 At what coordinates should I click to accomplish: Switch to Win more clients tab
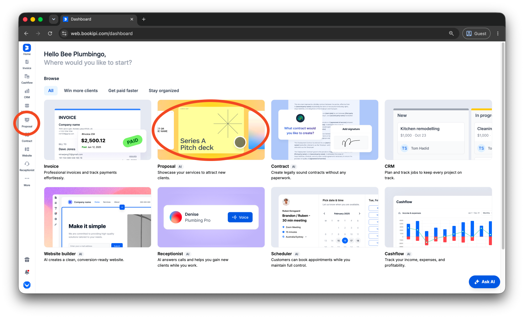click(x=81, y=91)
